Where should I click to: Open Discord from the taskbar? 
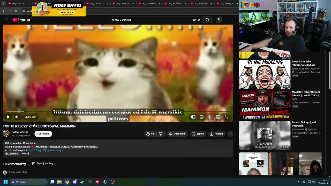tap(75, 182)
